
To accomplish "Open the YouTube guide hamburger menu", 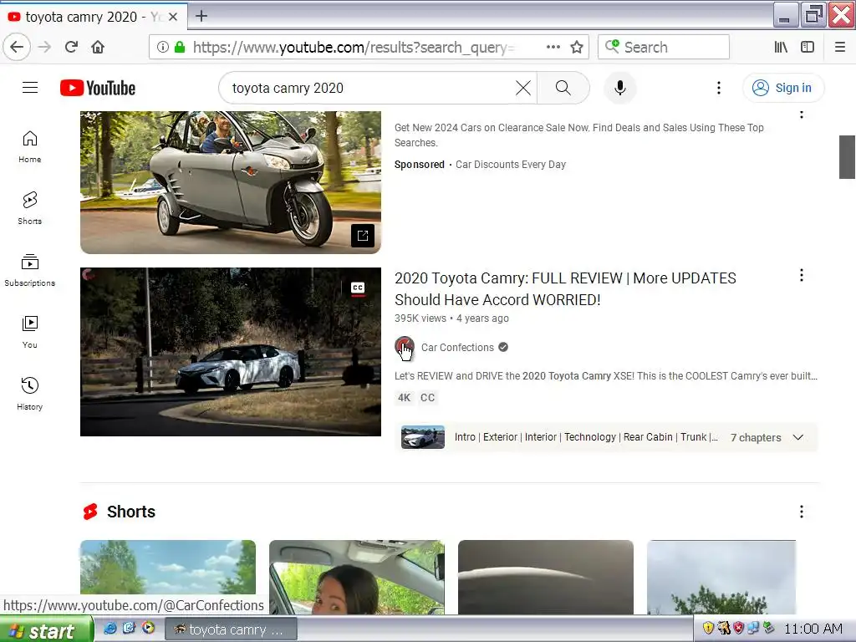I will click(30, 88).
